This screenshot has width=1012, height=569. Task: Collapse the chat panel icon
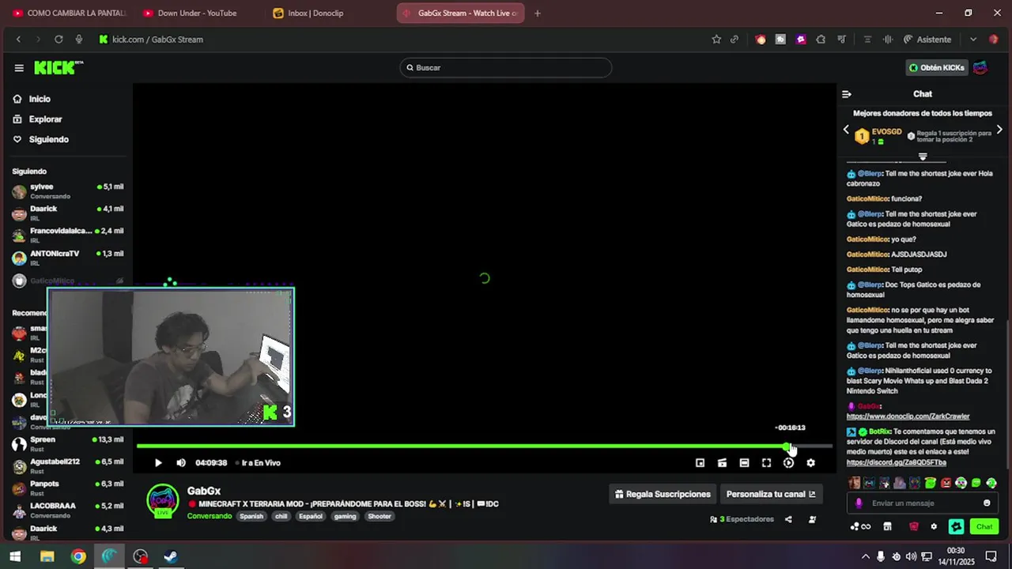pyautogui.click(x=847, y=94)
